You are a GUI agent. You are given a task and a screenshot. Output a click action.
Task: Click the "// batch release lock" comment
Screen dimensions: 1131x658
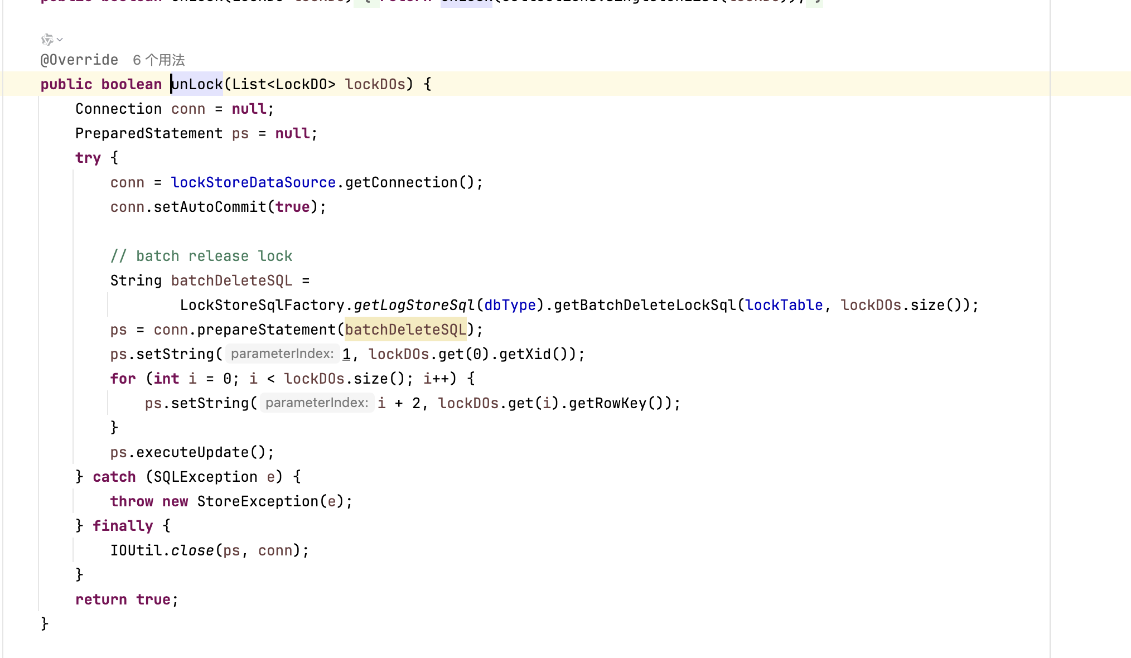[201, 256]
